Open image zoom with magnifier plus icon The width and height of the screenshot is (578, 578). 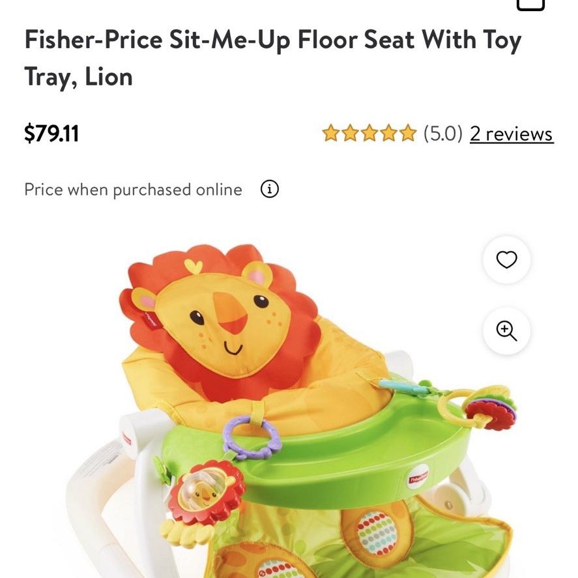[506, 330]
